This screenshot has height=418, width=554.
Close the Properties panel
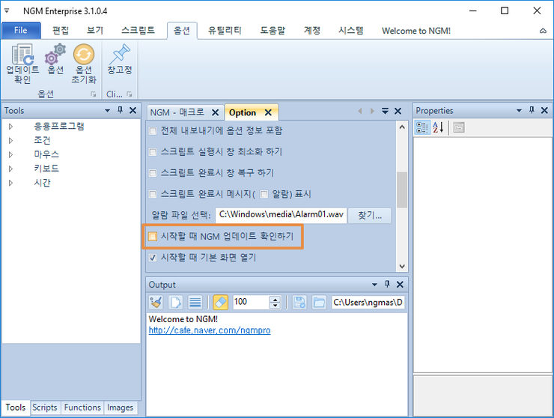click(x=544, y=110)
